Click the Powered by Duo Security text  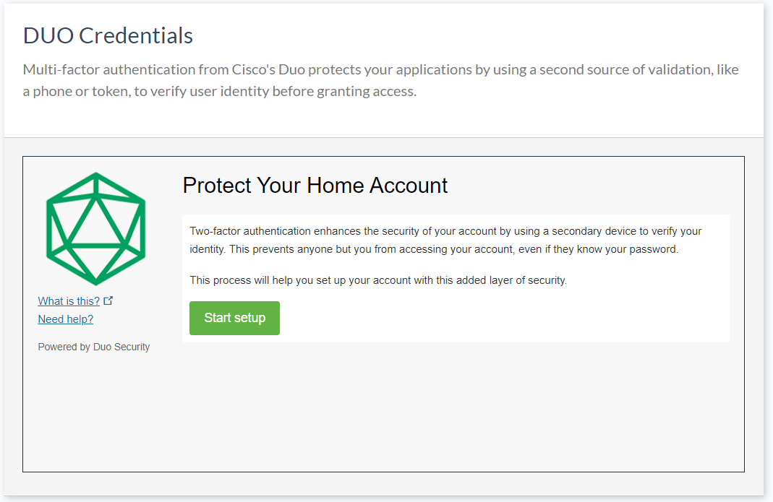93,347
